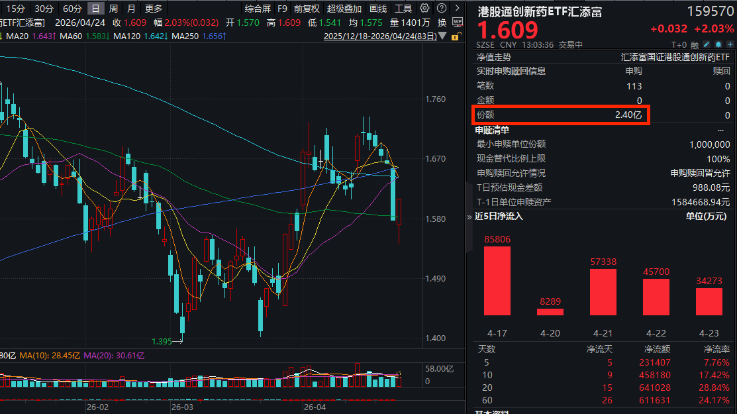The width and height of the screenshot is (737, 414).
Task: Click the question-mark help icon
Action: point(441,9)
